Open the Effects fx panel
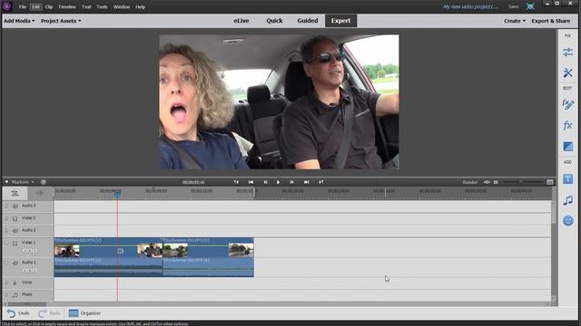 tap(567, 126)
